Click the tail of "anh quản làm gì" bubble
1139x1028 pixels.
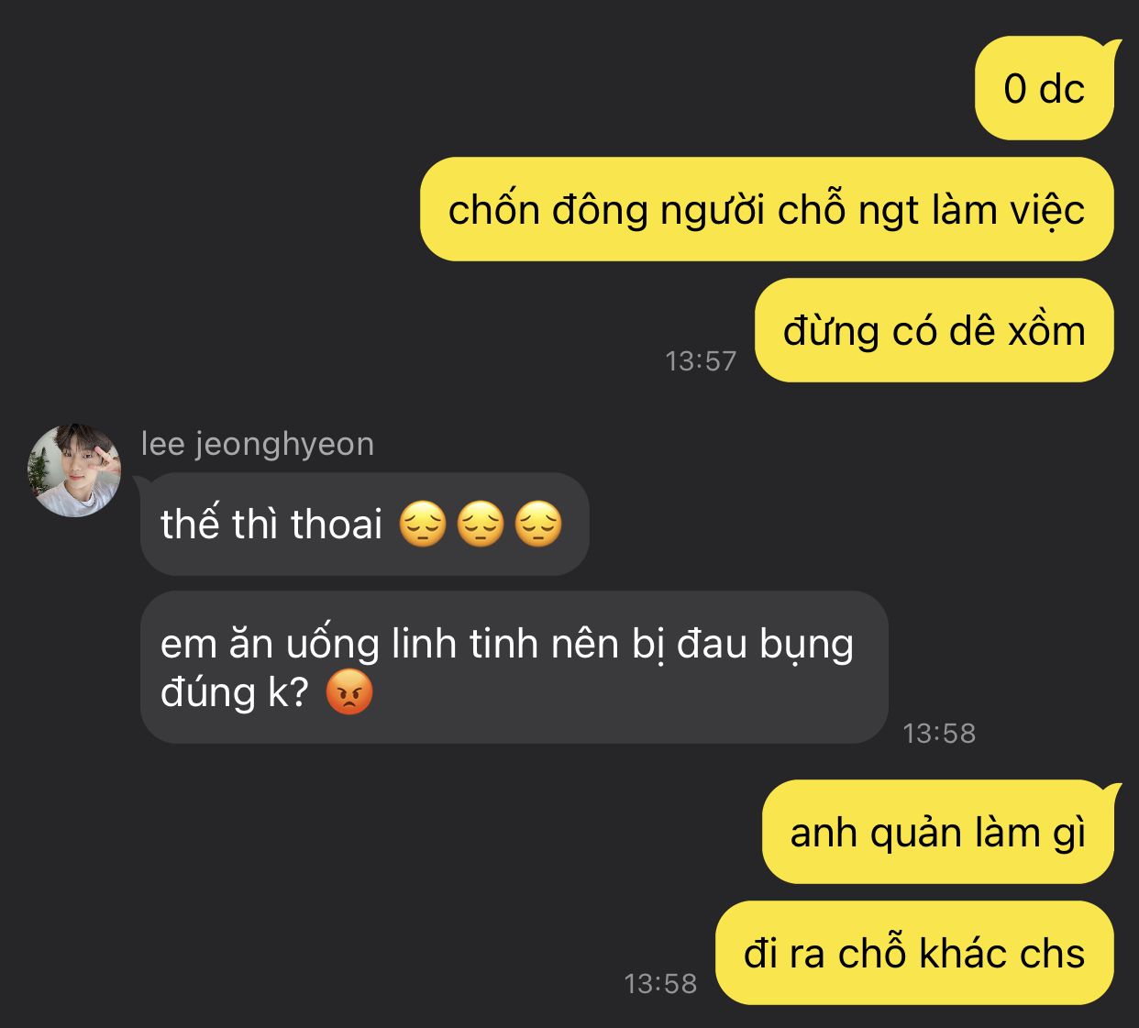pyautogui.click(x=1113, y=791)
